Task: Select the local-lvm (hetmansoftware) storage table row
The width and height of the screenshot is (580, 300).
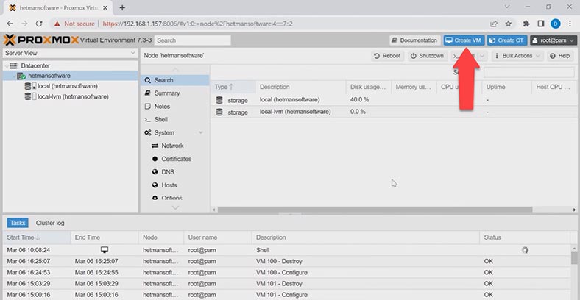Action: click(x=394, y=112)
